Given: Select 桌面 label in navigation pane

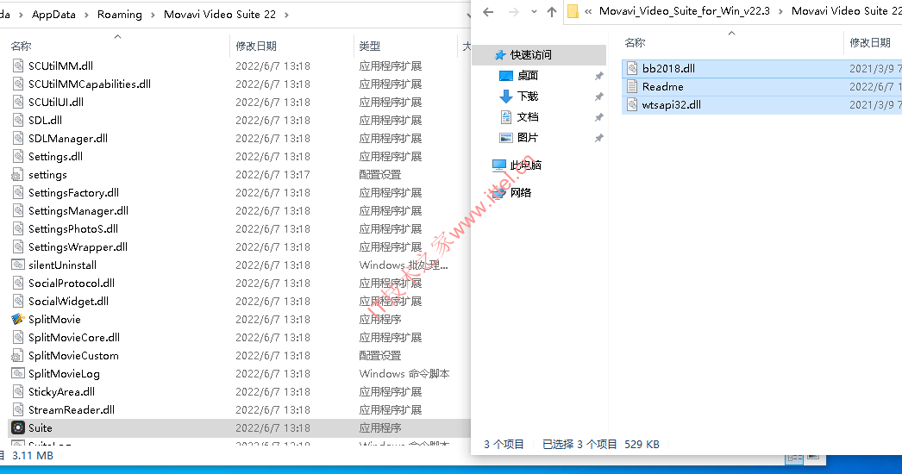Looking at the screenshot, I should (528, 75).
